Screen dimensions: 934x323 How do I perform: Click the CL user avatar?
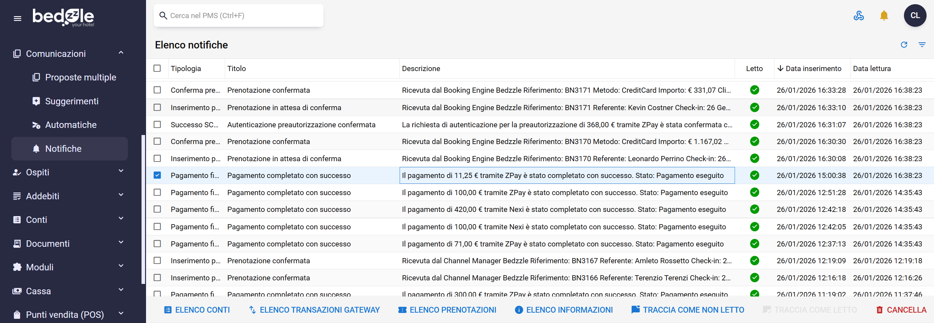tap(914, 16)
